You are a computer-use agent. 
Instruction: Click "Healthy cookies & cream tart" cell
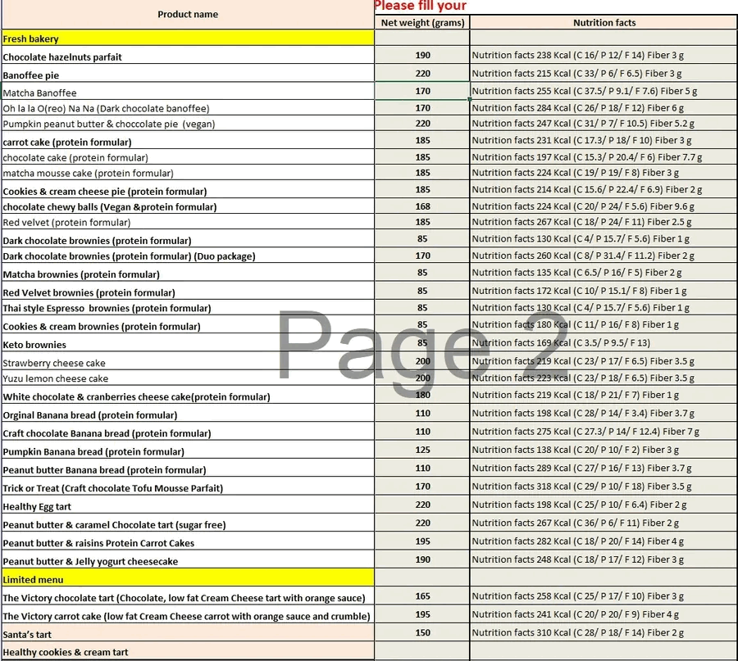188,650
